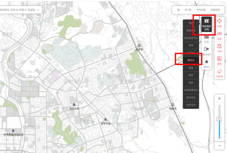Click the gray upper zoom slider track
Image resolution: width=227 pixels, height=153 pixels.
point(219,111)
